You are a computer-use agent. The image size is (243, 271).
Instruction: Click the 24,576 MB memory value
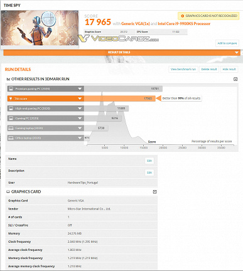tap(75, 233)
